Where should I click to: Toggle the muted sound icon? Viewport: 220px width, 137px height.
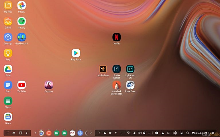(x=175, y=133)
